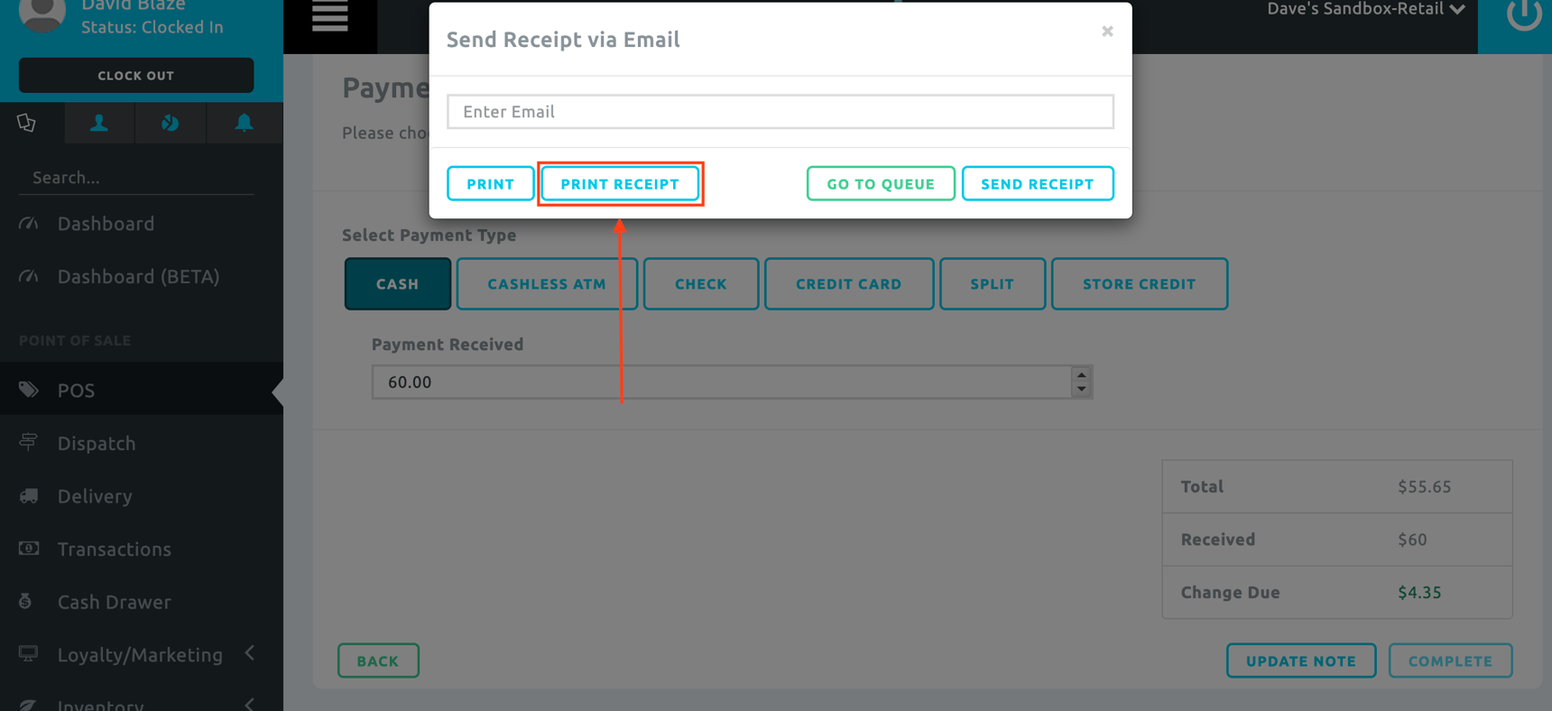Click the power icon in top right
Viewport: 1552px width, 711px height.
coord(1523,14)
